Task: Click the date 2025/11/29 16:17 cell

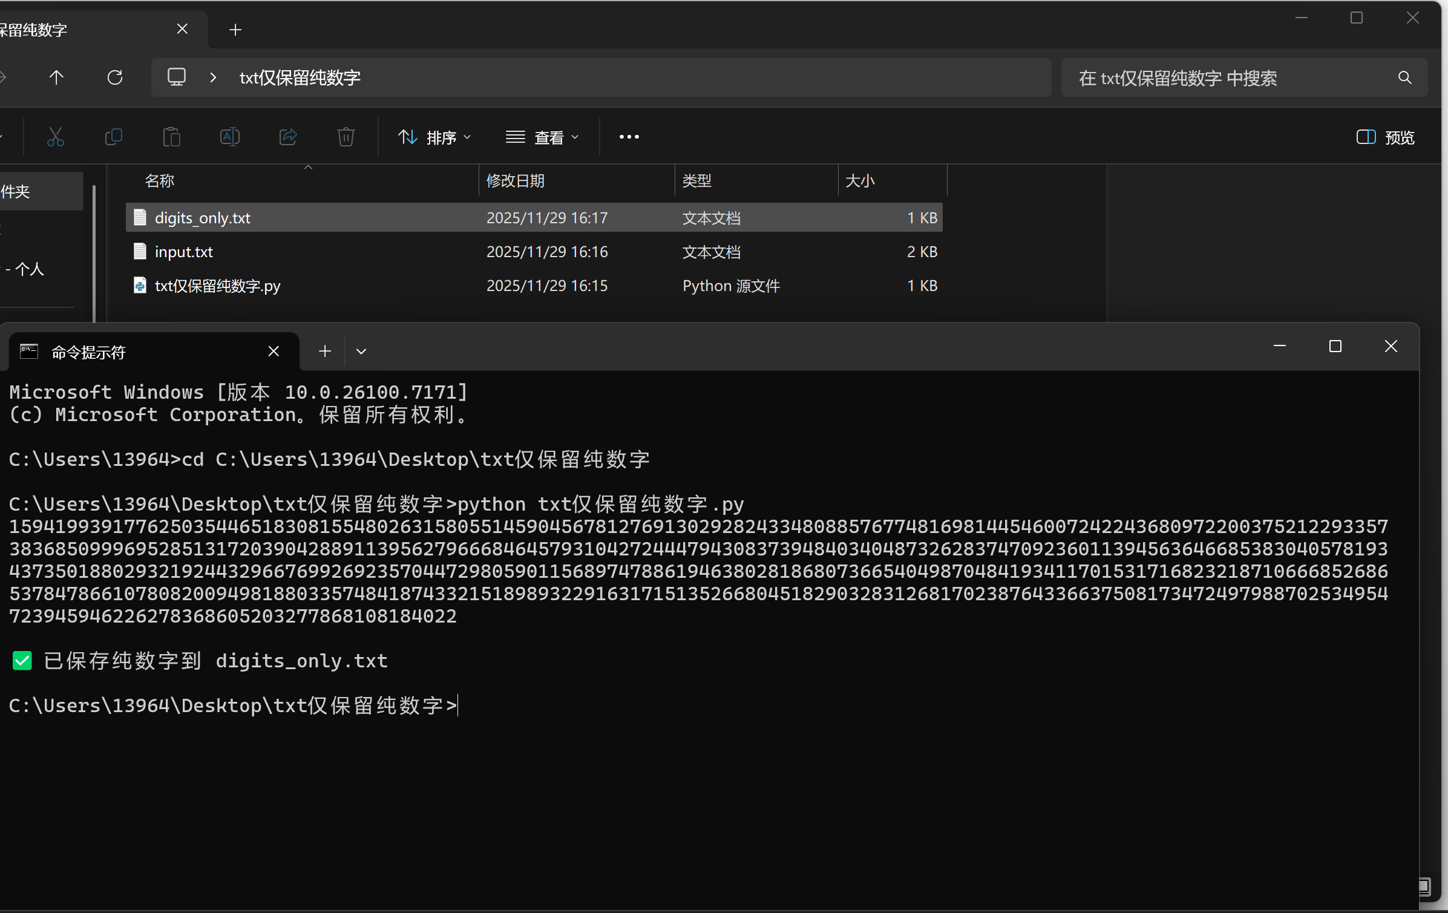Action: pyautogui.click(x=547, y=218)
